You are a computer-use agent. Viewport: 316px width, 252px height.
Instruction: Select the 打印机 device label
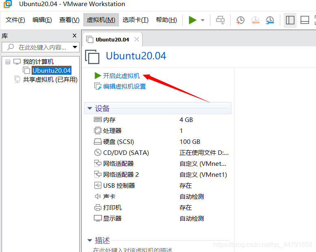tap(112, 207)
